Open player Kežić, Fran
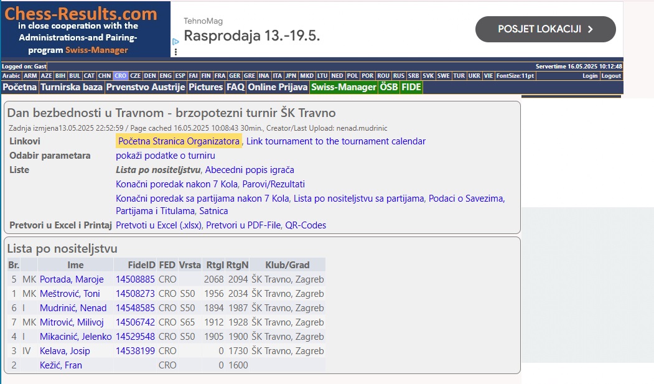This screenshot has height=384, width=654. 61,365
